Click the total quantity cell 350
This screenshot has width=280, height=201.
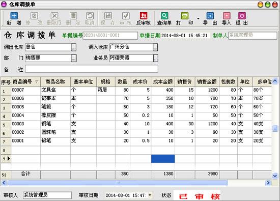pos(123,175)
